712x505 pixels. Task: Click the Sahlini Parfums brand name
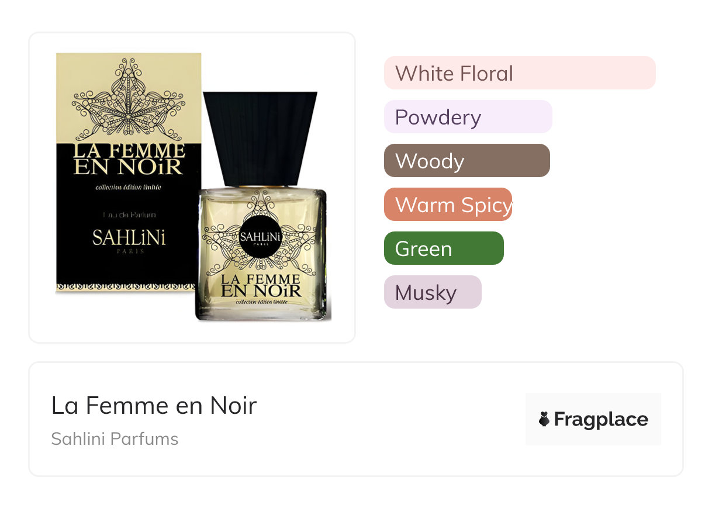(115, 439)
